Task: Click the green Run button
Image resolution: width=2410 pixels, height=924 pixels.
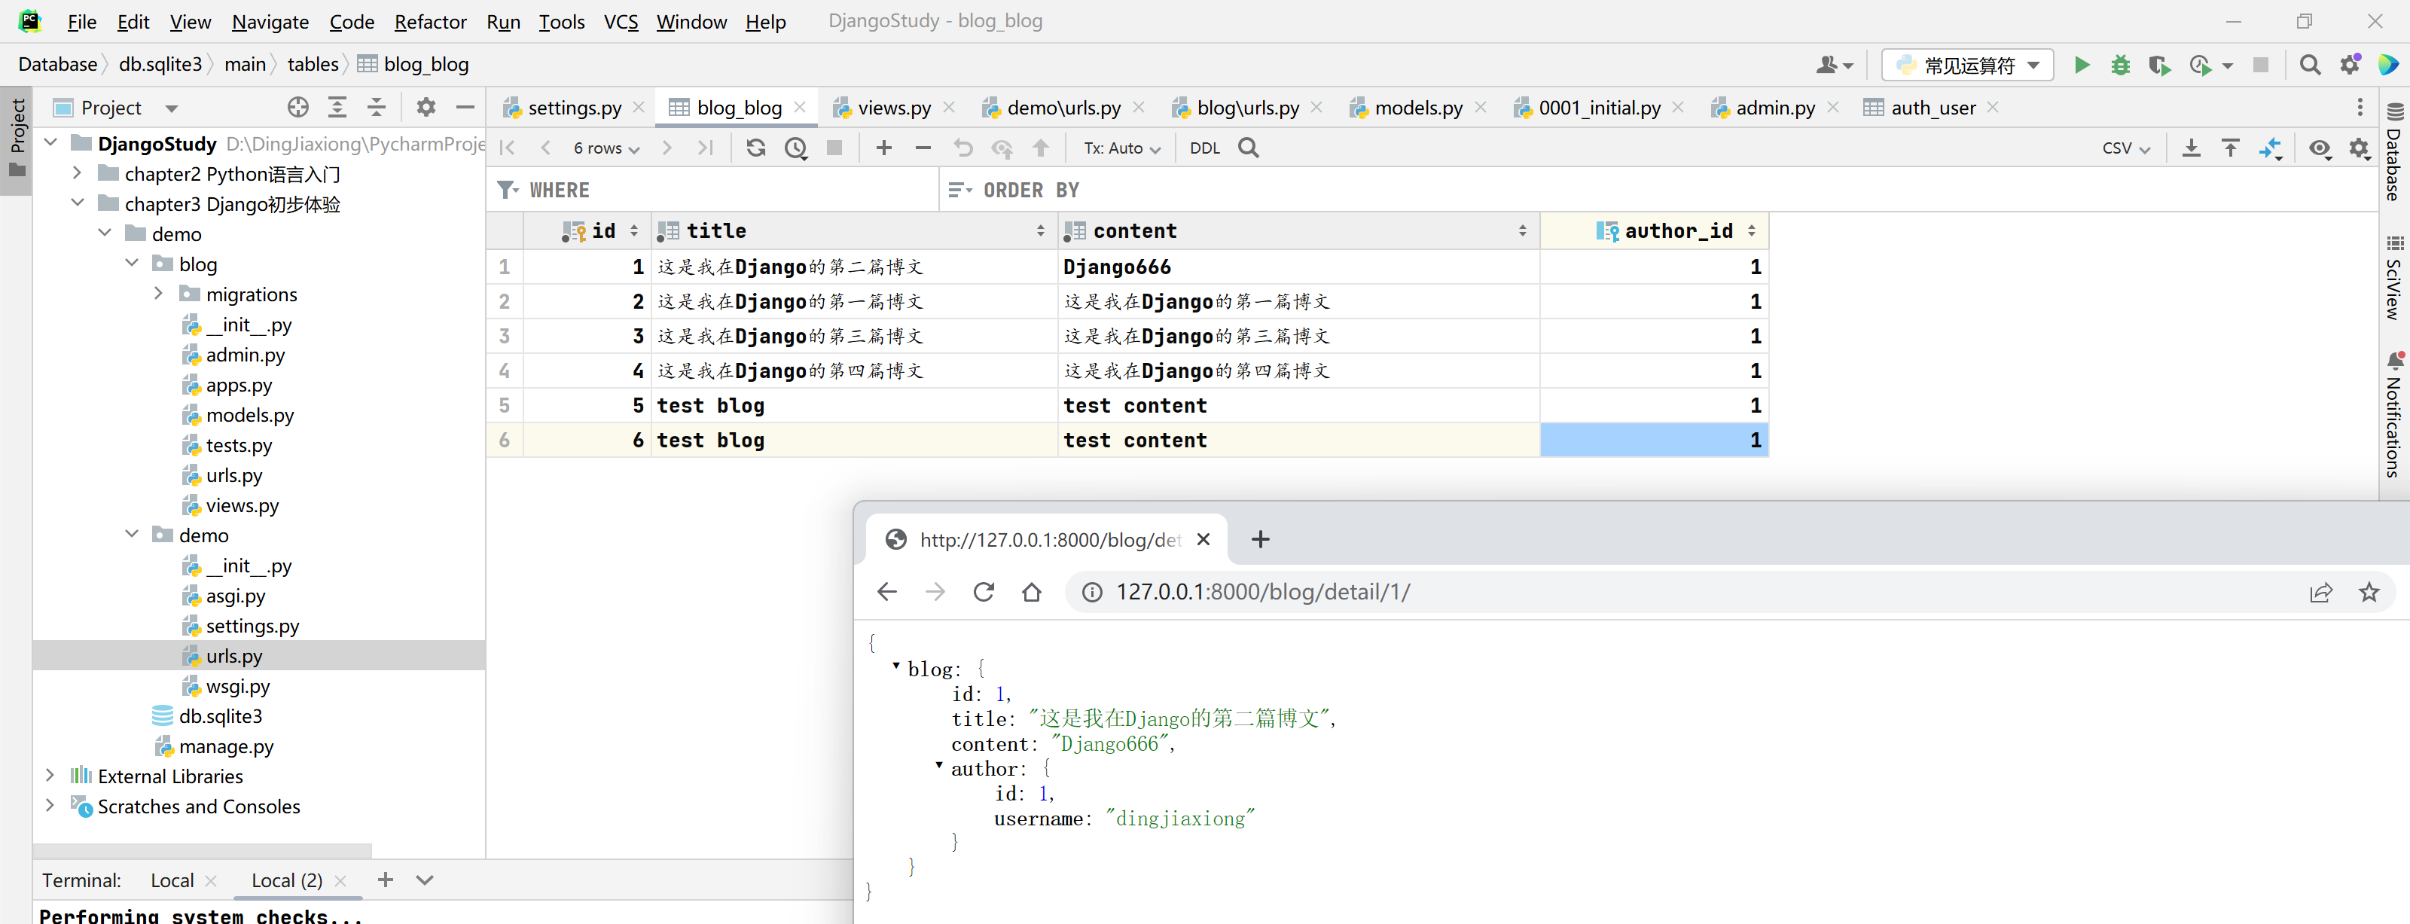Action: [2082, 65]
